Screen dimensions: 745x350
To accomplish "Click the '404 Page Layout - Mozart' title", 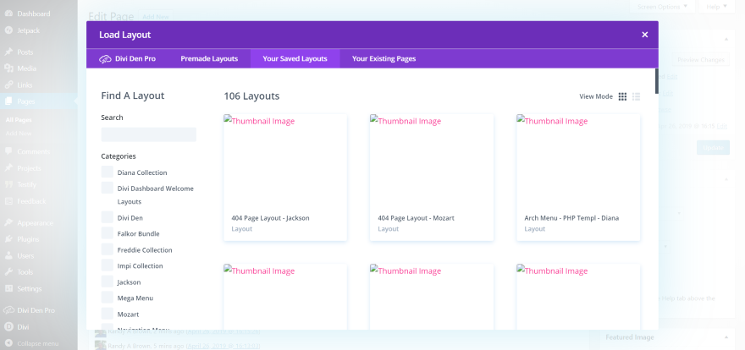I will point(417,218).
